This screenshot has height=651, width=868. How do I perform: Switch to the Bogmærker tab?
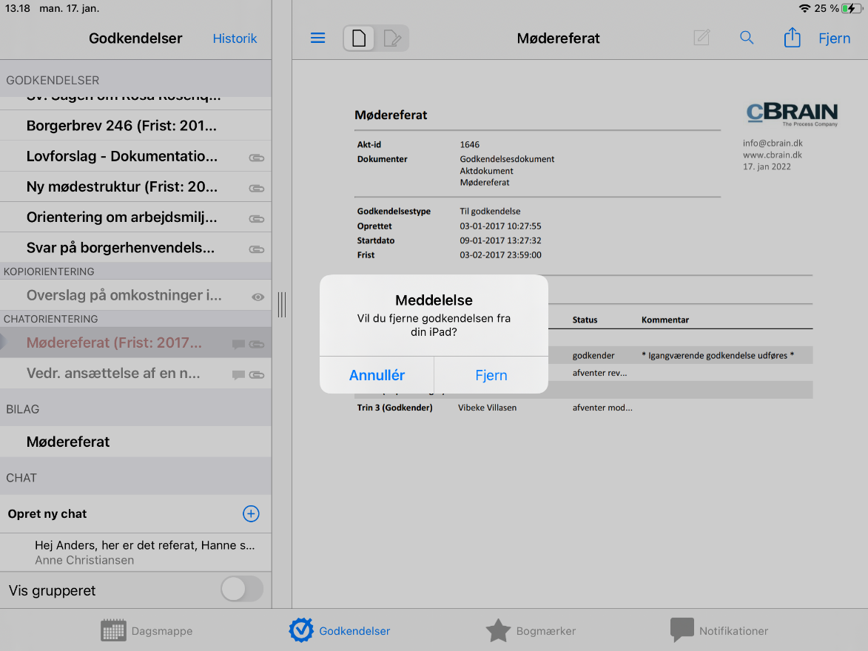tap(531, 631)
